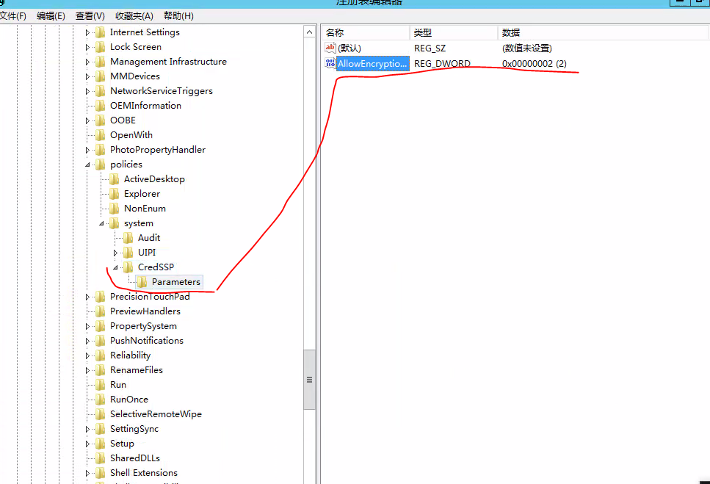Click the ActiveDesktop folder icon

point(114,179)
